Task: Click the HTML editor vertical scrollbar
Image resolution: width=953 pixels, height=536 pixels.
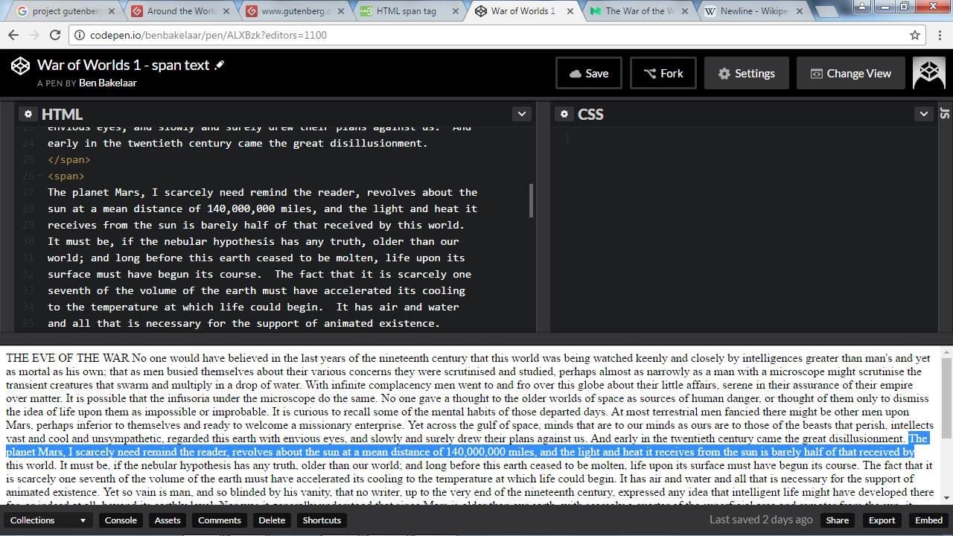Action: (x=531, y=201)
